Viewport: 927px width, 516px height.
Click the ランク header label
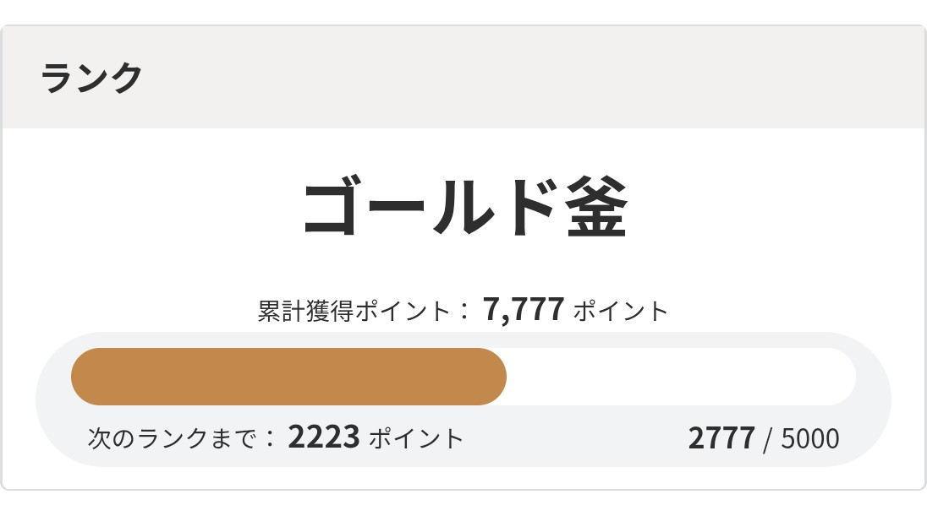pyautogui.click(x=91, y=79)
